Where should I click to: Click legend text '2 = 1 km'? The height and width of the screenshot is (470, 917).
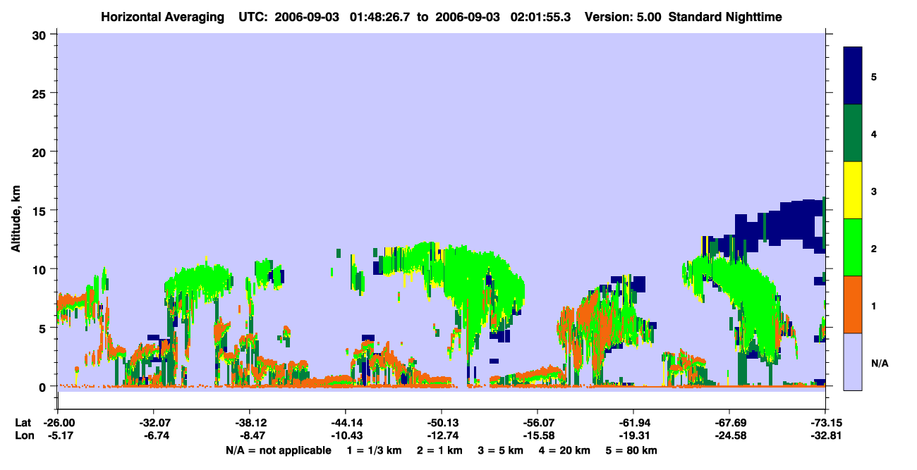(440, 450)
